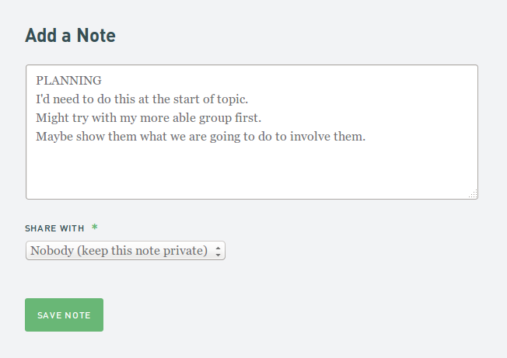
Task: Place cursor after 'first.' in the note
Action: pos(263,118)
